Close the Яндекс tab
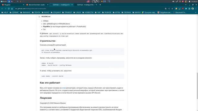 point(24,5)
